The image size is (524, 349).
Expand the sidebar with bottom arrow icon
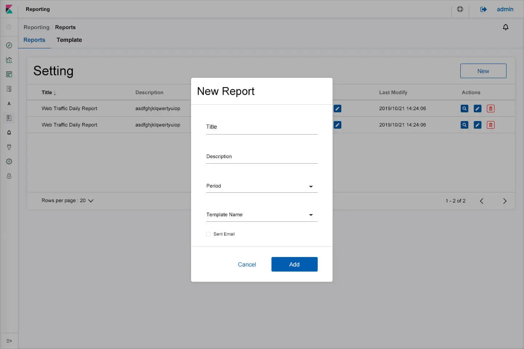tap(9, 341)
